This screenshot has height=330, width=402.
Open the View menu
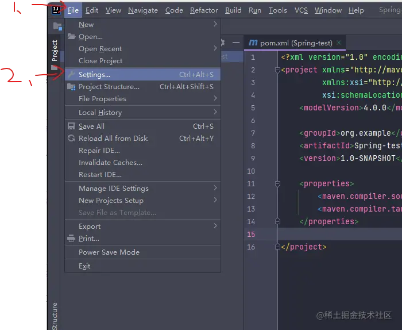(113, 10)
